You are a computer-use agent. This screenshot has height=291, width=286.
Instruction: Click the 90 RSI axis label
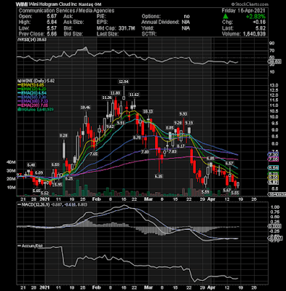272,43
